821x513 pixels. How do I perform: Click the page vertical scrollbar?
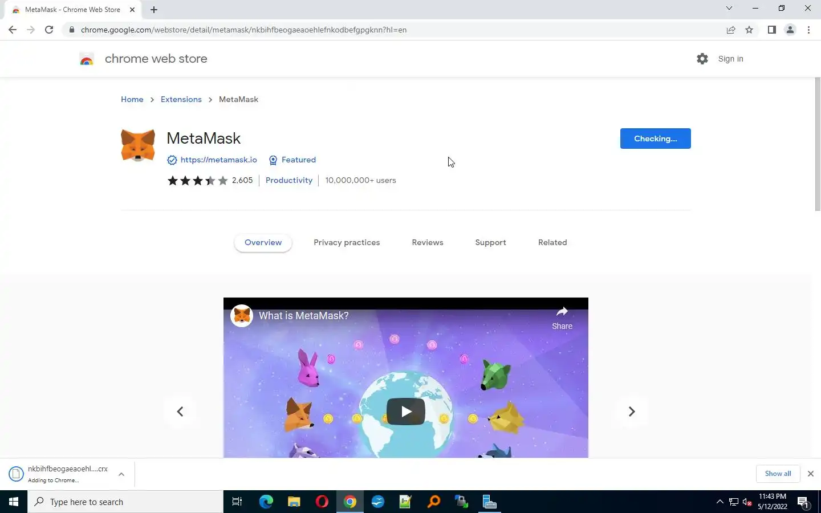(818, 144)
